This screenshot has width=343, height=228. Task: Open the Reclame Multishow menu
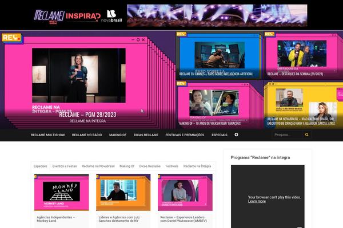click(47, 135)
